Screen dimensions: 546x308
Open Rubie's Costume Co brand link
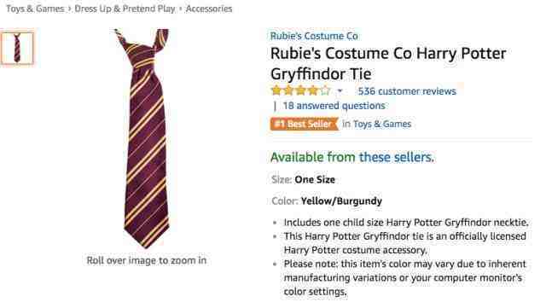(314, 36)
